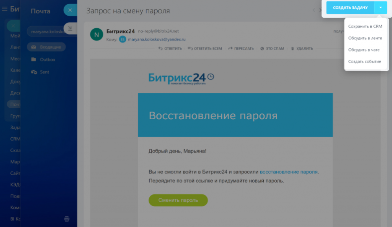This screenshot has height=227, width=392.
Task: Select Обсудить в чате menu item
Action: (x=364, y=50)
